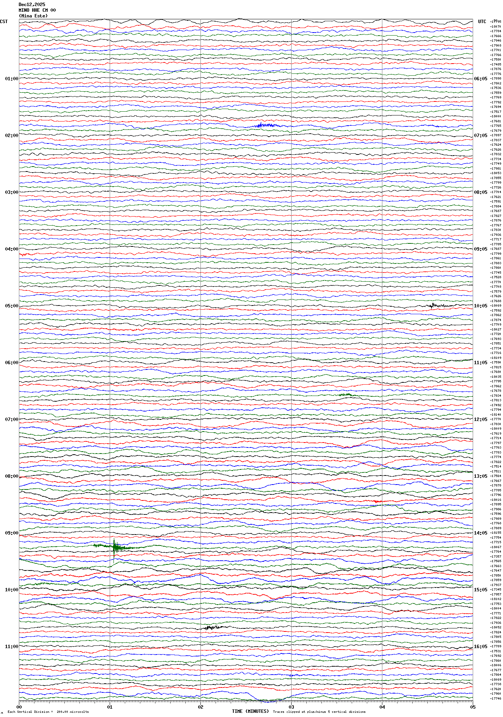Select the 04:00 CST time marker

(x=11, y=249)
